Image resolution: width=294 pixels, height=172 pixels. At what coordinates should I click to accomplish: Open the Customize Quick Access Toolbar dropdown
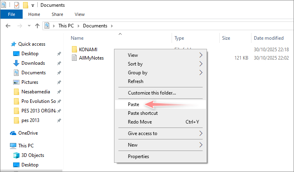[33, 6]
